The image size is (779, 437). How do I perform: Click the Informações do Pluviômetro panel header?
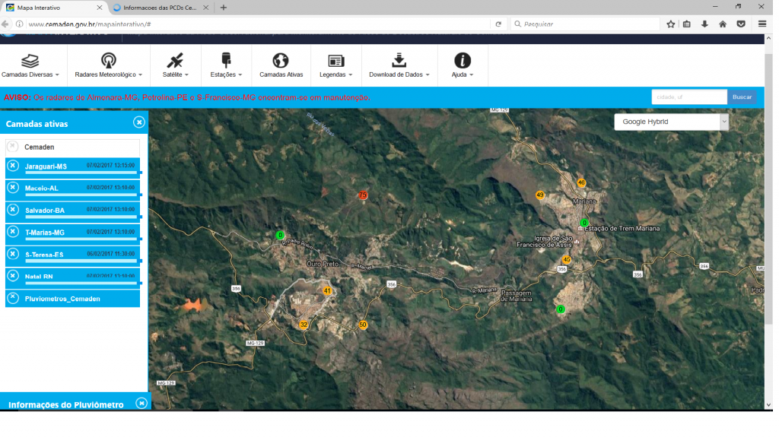75,404
